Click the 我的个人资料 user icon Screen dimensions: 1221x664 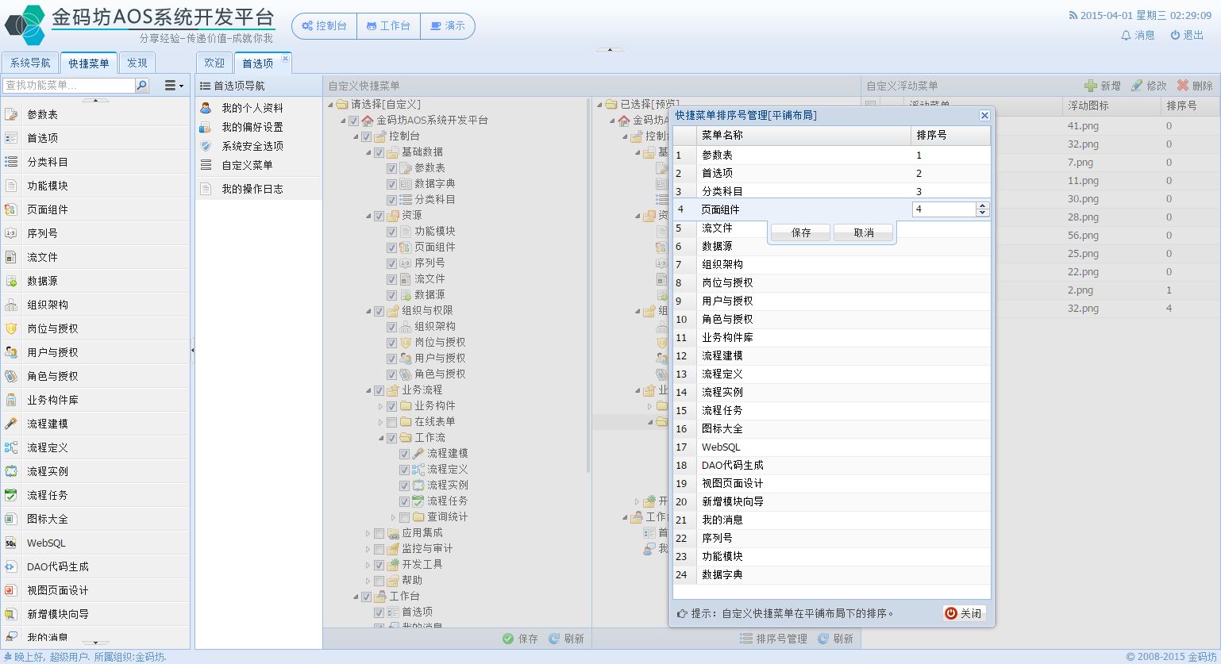point(206,108)
